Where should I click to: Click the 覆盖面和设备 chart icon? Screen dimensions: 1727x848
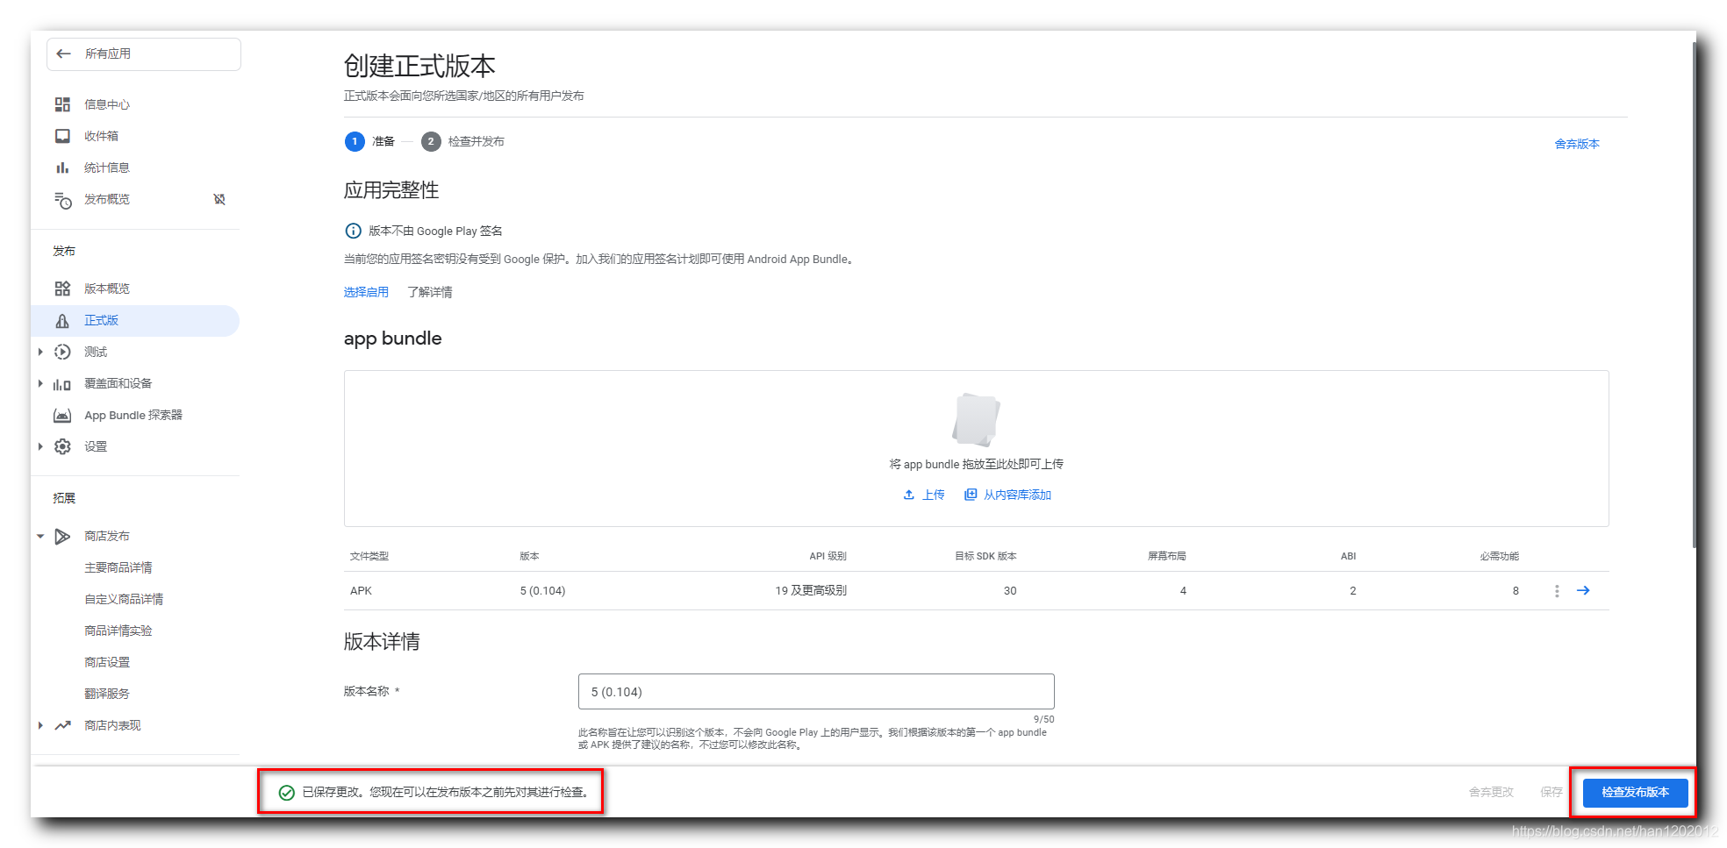[62, 384]
